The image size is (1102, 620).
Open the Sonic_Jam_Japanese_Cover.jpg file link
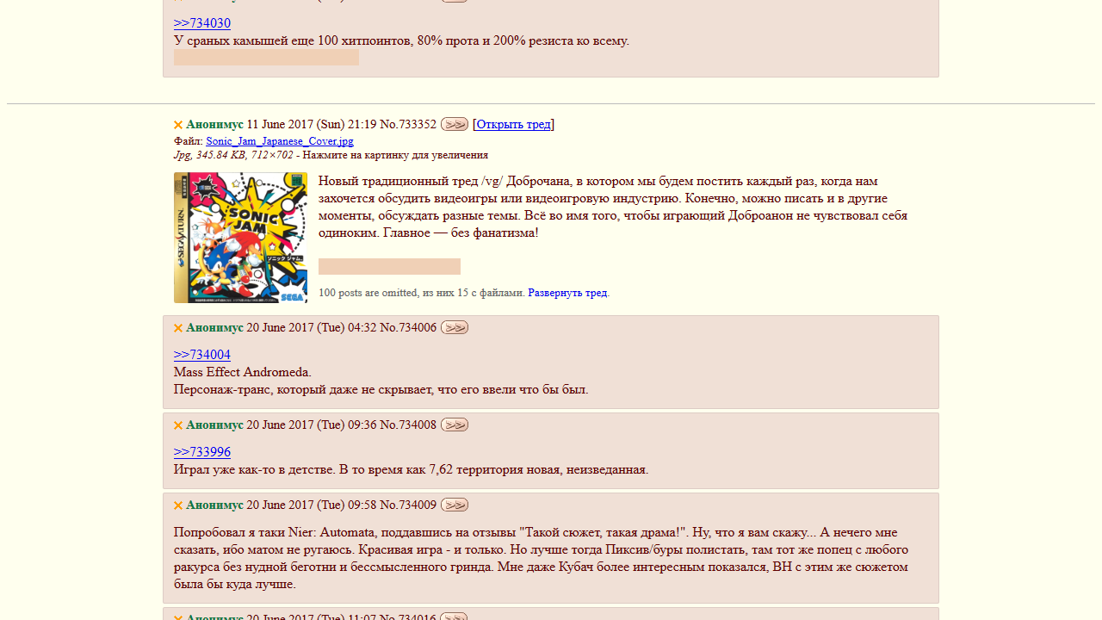point(280,141)
